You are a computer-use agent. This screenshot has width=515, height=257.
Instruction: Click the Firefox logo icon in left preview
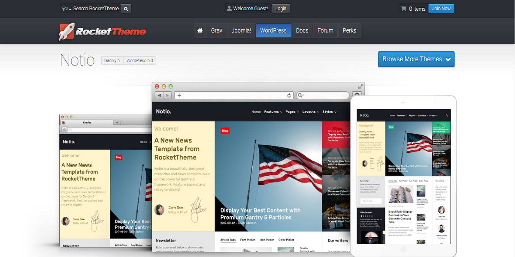coord(64,123)
